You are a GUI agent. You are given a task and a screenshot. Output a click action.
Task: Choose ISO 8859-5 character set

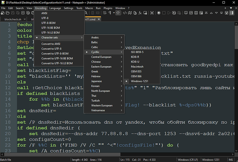tap(142, 52)
